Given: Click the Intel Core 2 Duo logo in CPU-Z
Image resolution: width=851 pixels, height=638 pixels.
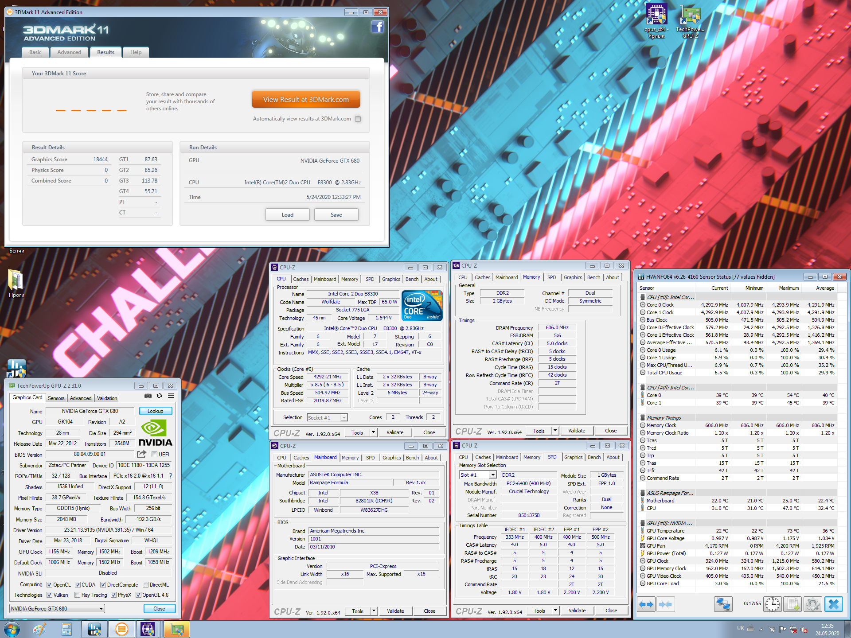Looking at the screenshot, I should coord(422,306).
